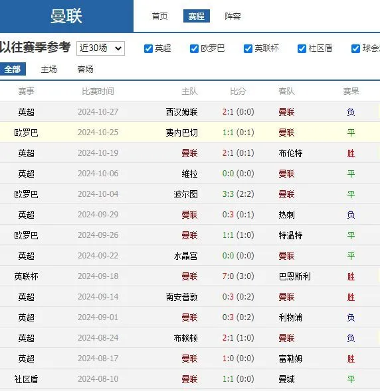
Task: Click 西汉姆联 team link
Action: point(182,112)
